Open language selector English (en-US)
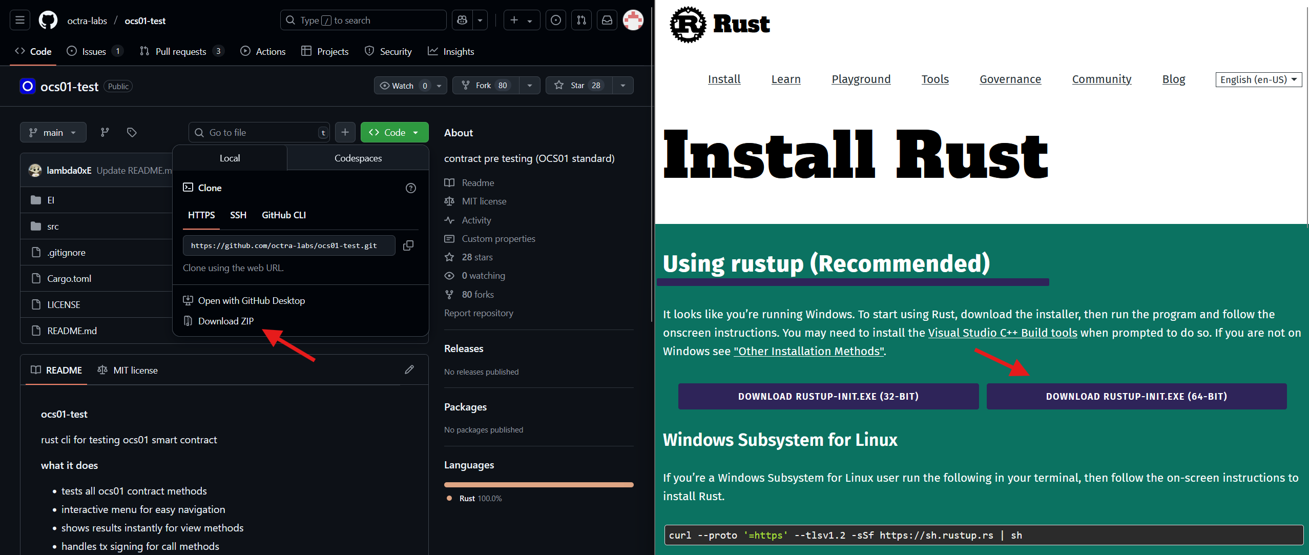 [1259, 79]
